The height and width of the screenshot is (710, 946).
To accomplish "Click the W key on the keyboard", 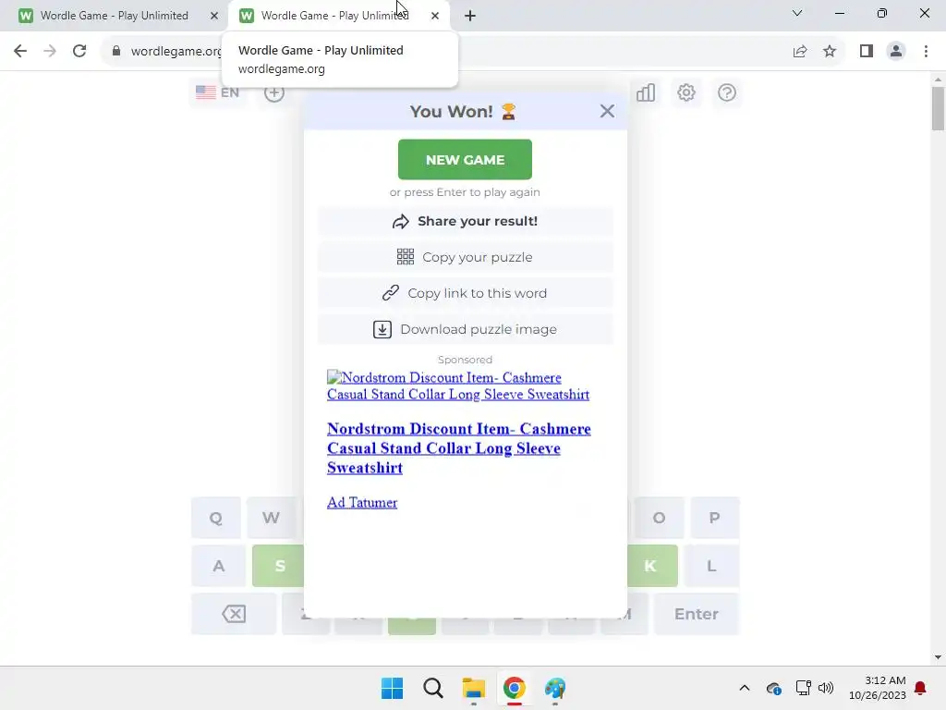I will [271, 518].
